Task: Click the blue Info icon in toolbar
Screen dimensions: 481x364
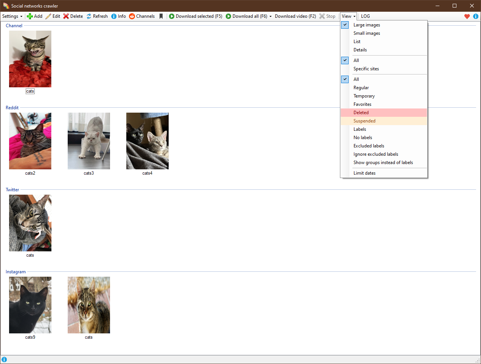Action: click(x=114, y=16)
